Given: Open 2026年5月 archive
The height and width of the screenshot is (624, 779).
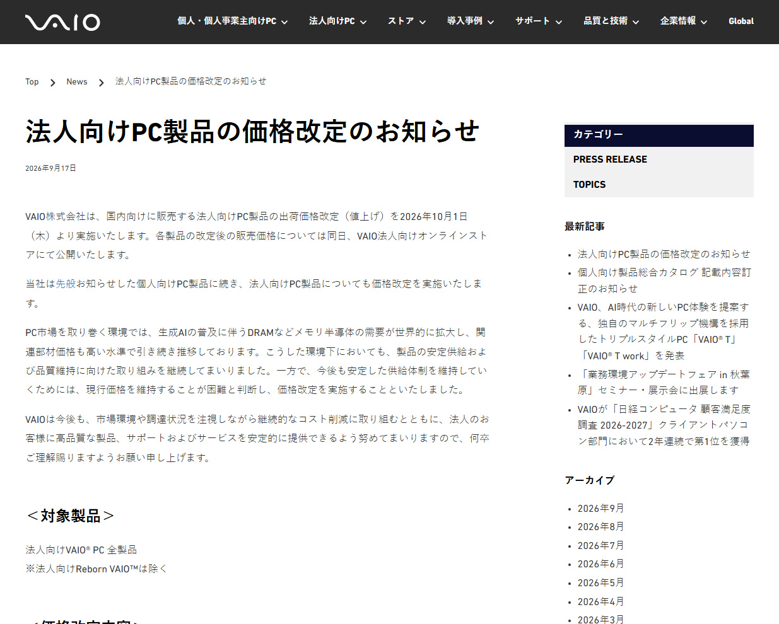Looking at the screenshot, I should pos(600,583).
